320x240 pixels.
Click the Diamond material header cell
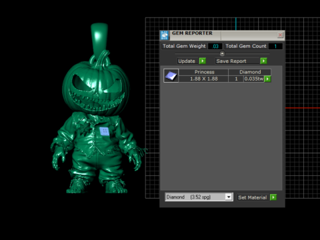[x=250, y=72]
